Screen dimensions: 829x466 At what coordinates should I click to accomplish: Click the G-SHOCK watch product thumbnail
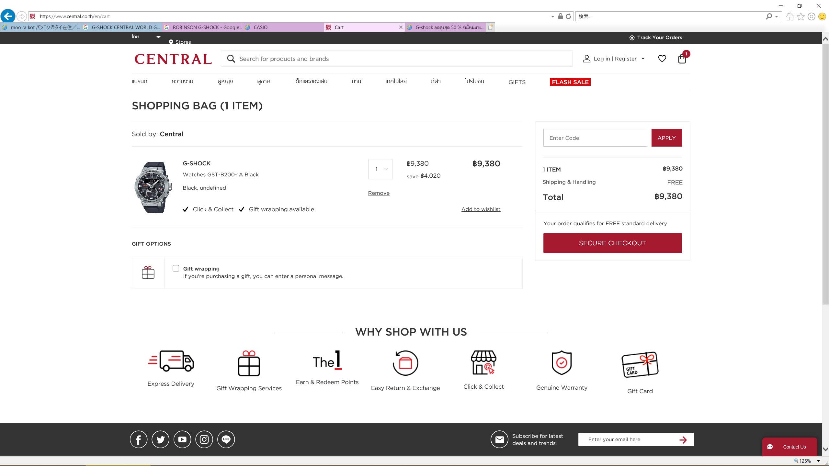[153, 187]
